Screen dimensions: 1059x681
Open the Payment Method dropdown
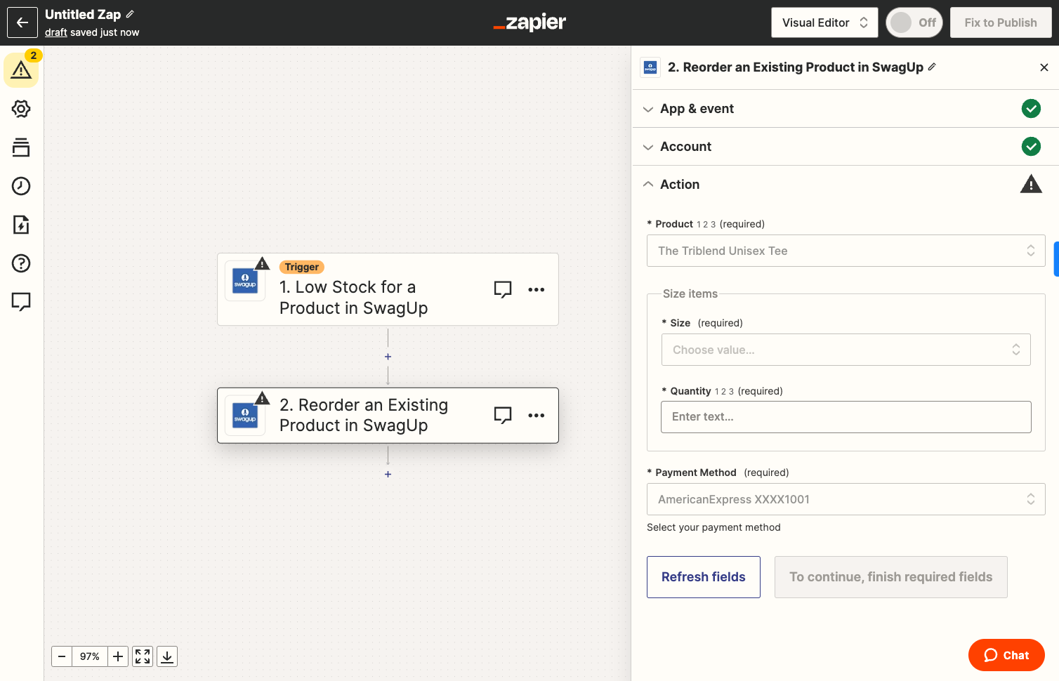tap(846, 499)
